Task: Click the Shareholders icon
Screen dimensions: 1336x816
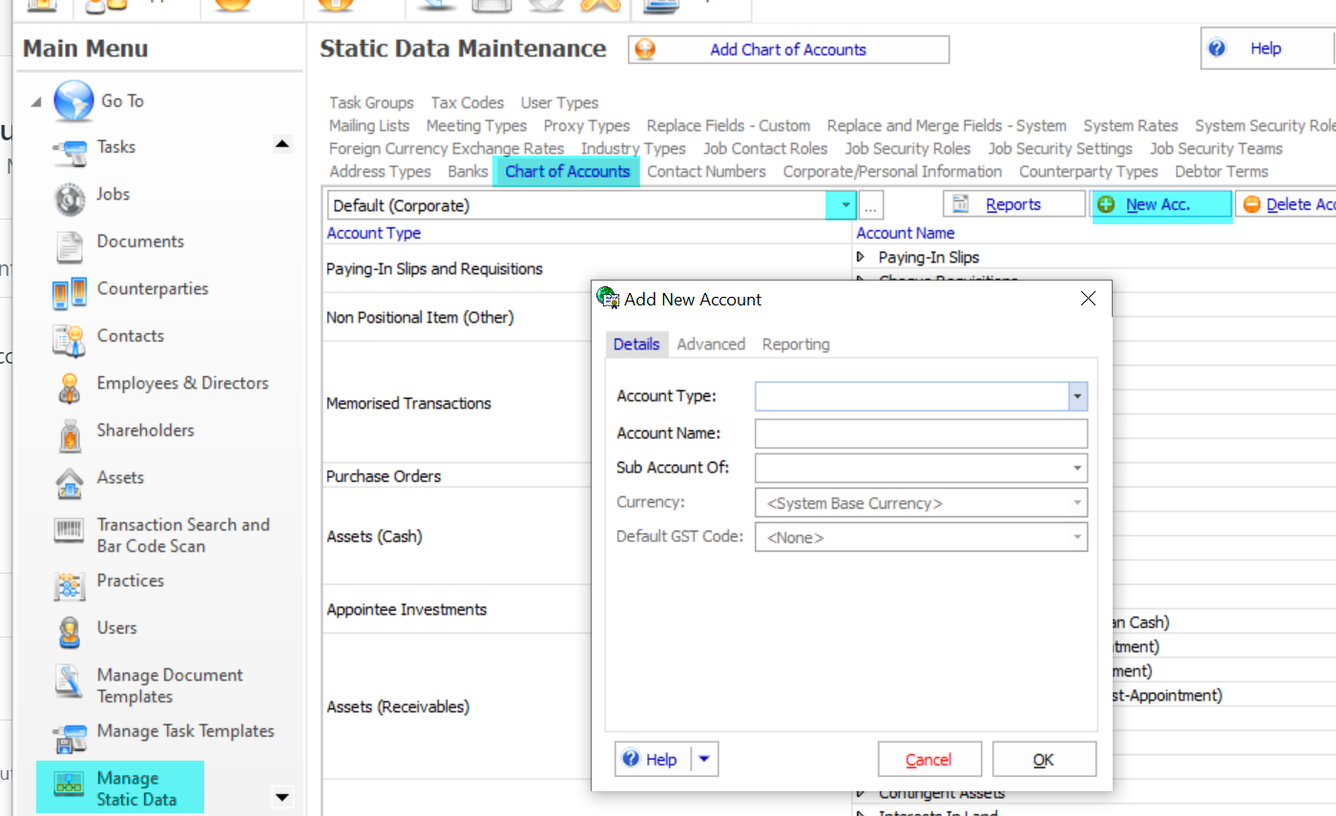Action: (x=70, y=434)
